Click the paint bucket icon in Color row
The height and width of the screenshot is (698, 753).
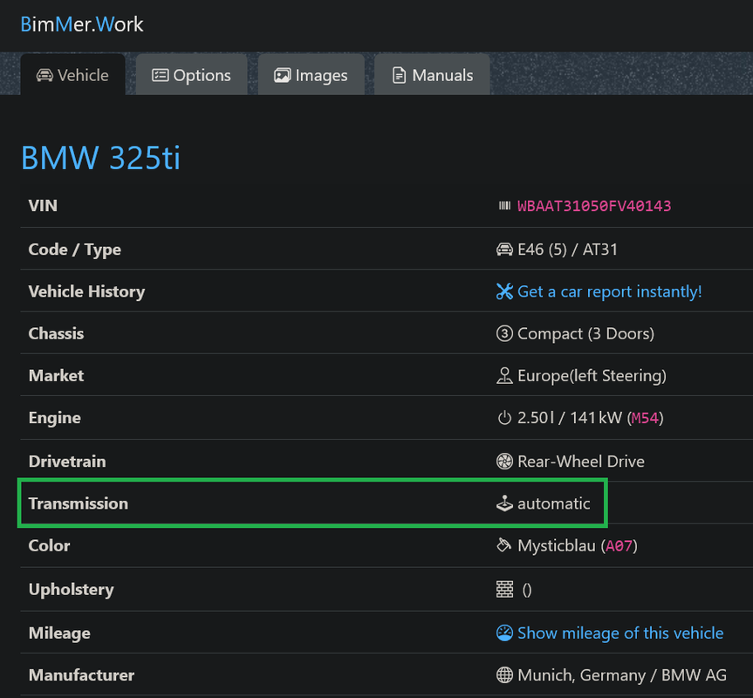click(x=504, y=545)
